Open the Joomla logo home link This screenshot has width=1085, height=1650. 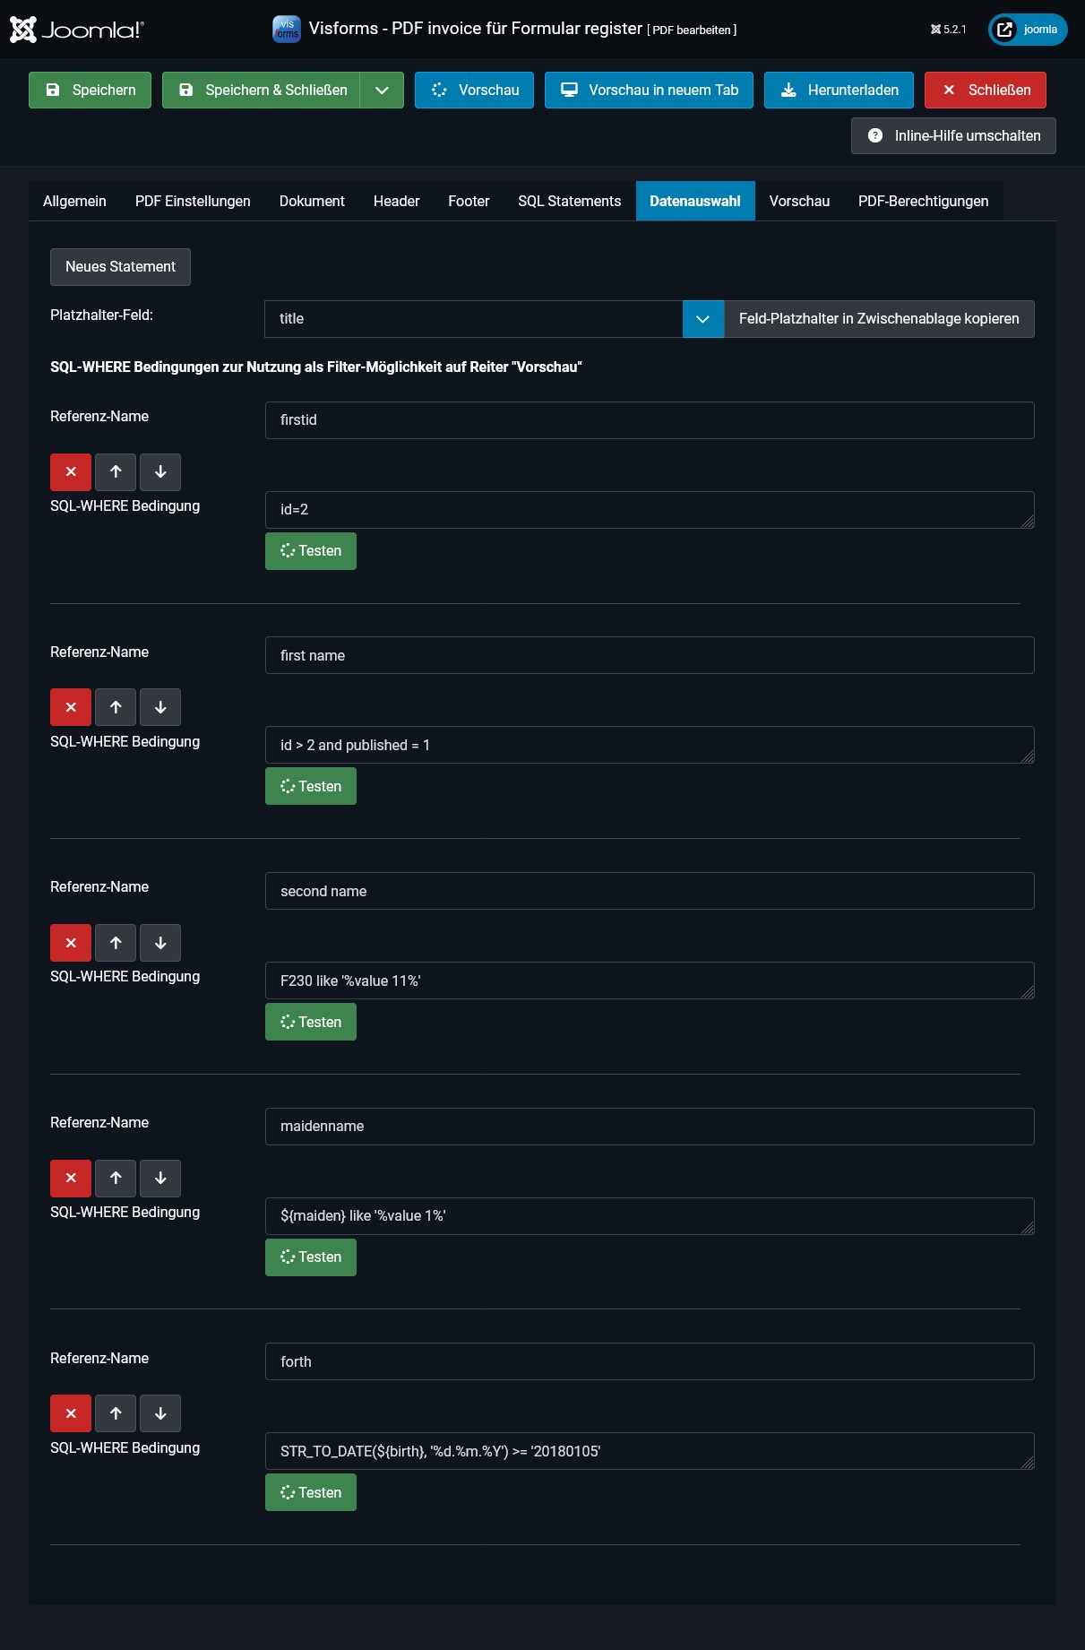pos(77,30)
